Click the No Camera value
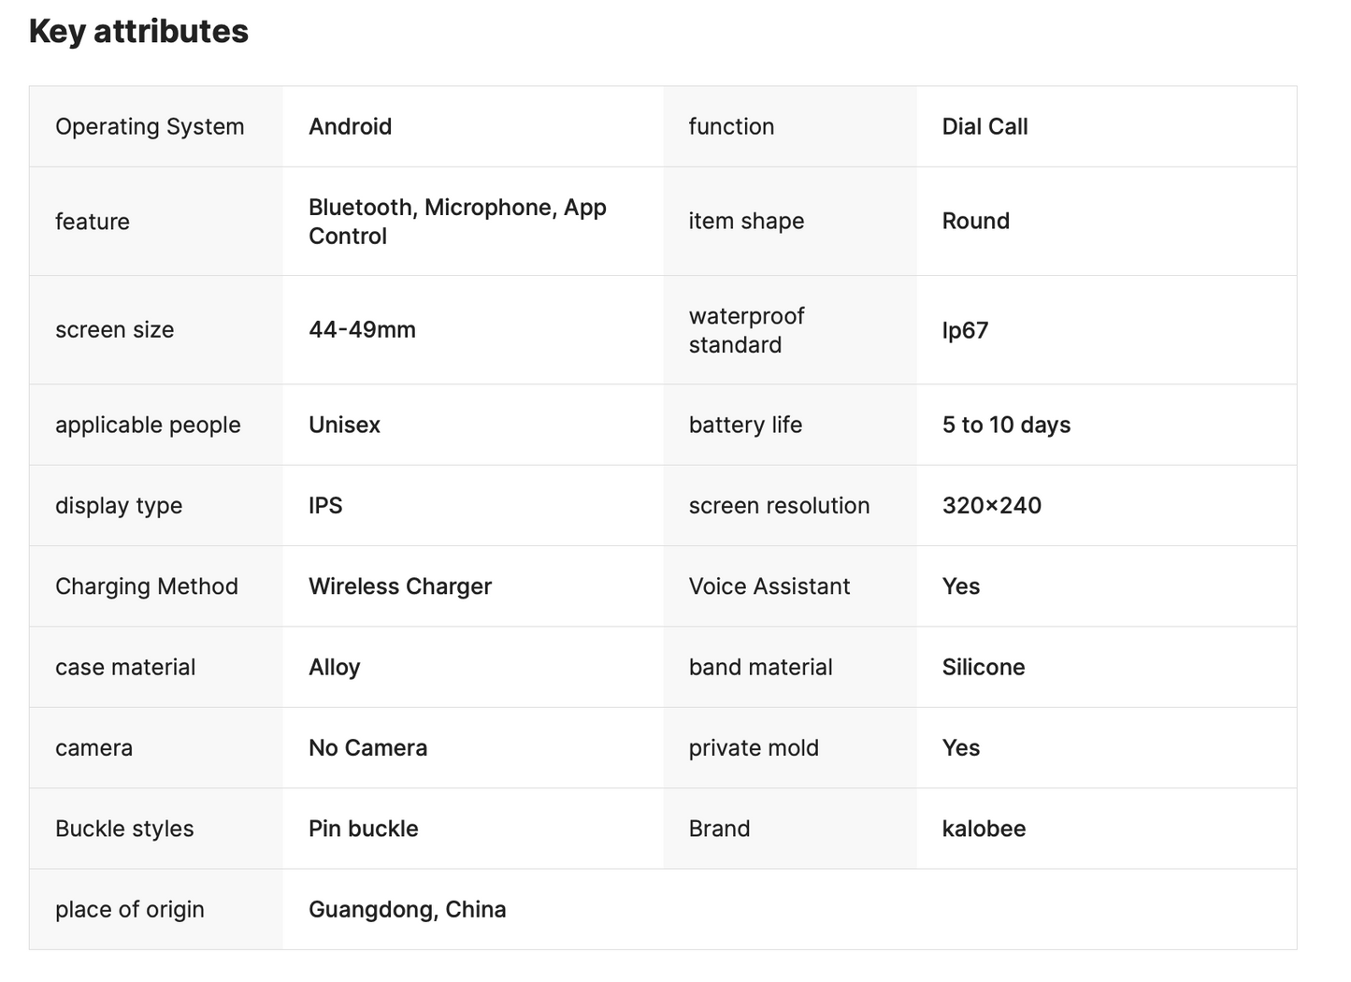This screenshot has height=982, width=1351. [367, 748]
